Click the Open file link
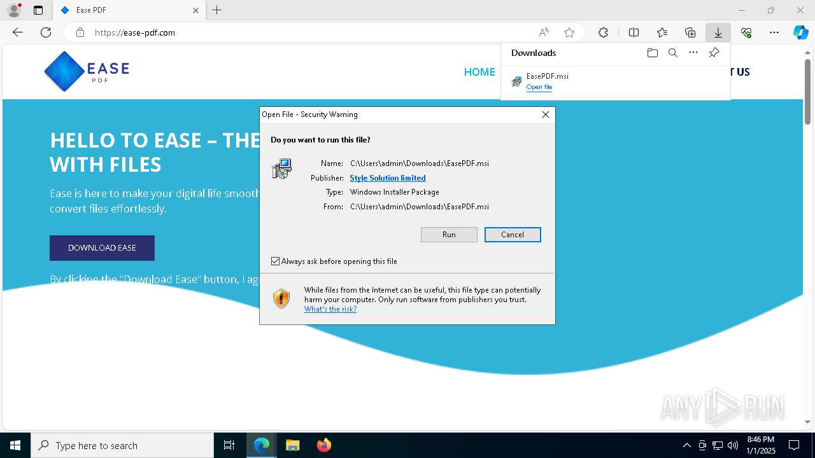This screenshot has width=815, height=458. point(539,87)
